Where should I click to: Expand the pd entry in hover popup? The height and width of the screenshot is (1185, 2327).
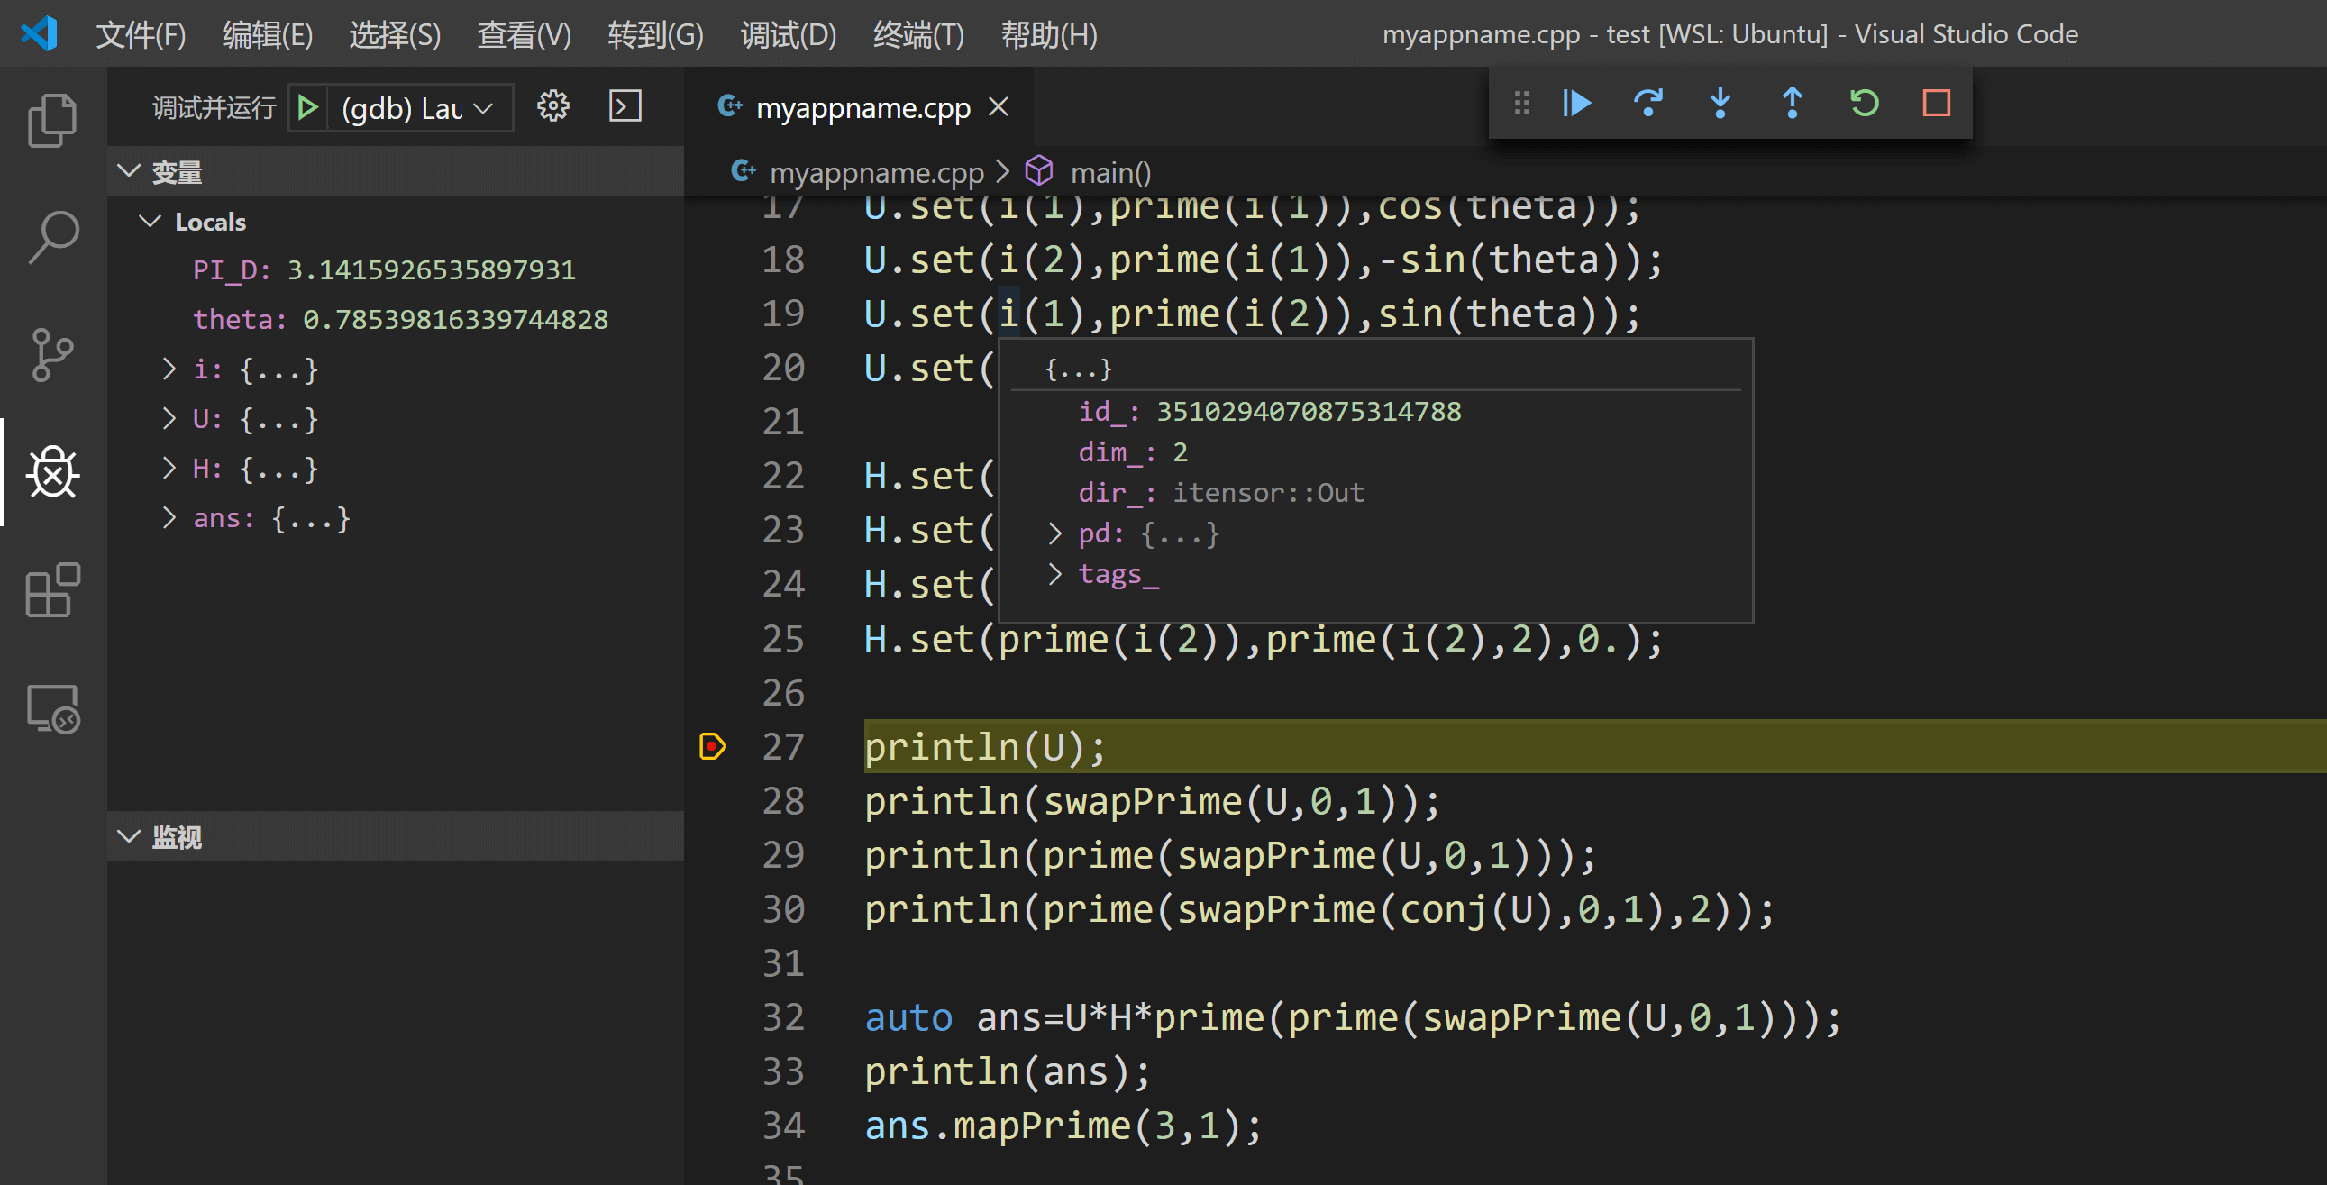point(1054,534)
